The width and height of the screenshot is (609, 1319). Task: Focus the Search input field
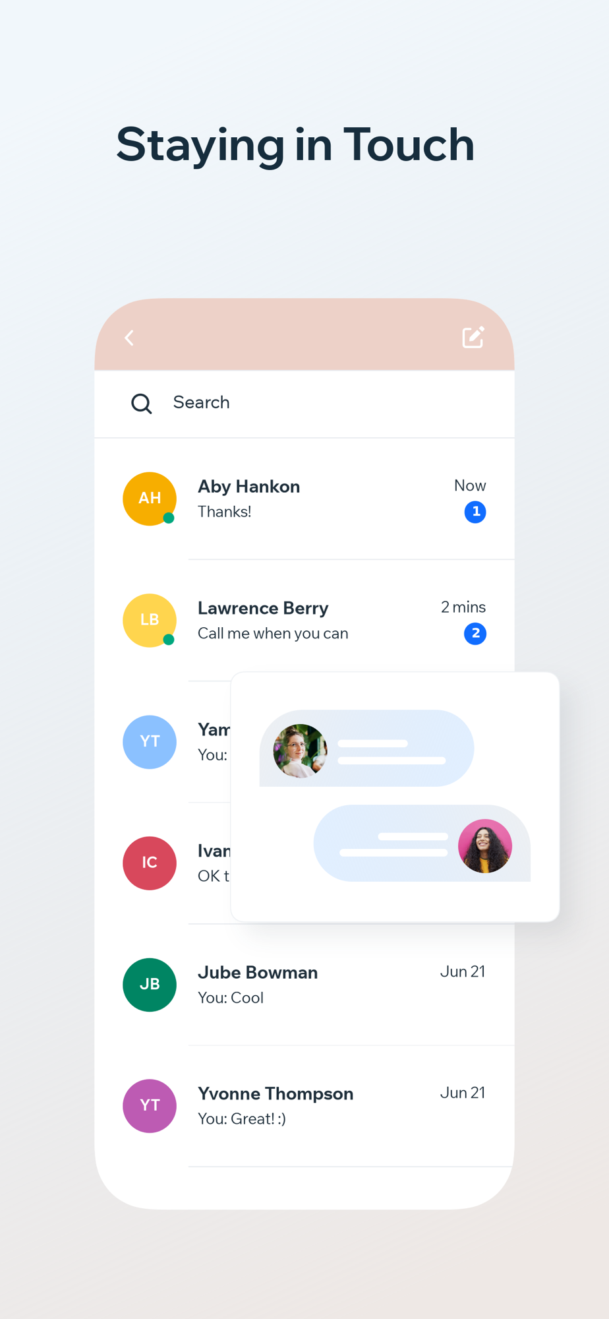(304, 403)
